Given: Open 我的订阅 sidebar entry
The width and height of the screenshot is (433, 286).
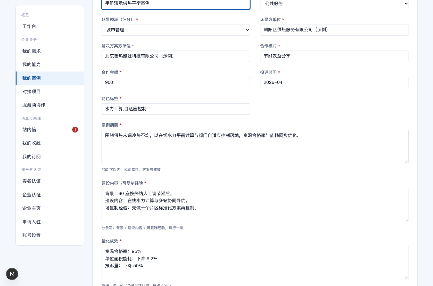Looking at the screenshot, I should 50,157.
